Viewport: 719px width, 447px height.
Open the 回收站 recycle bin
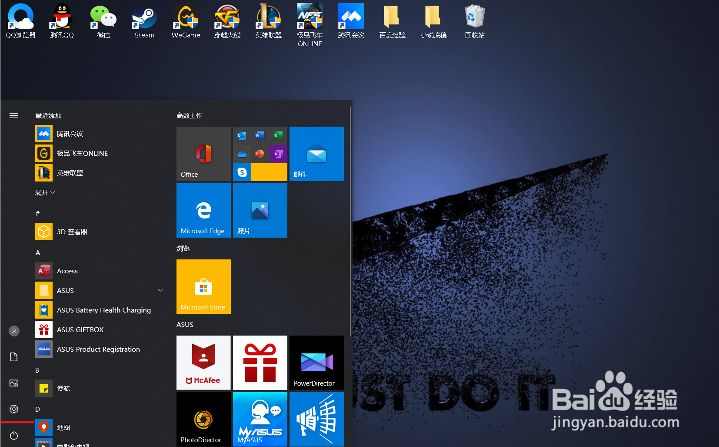coord(475,21)
